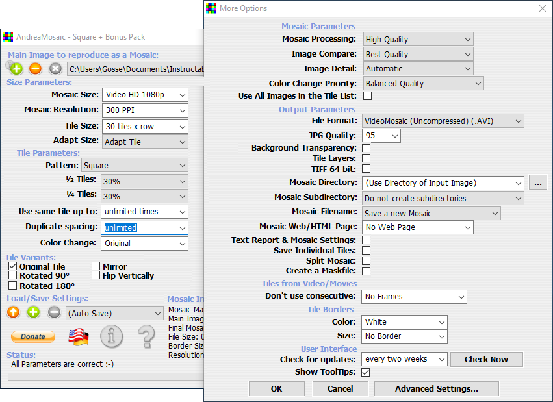Image resolution: width=553 pixels, height=402 pixels.
Task: Browse mosaic directory with ... button
Action: [538, 183]
